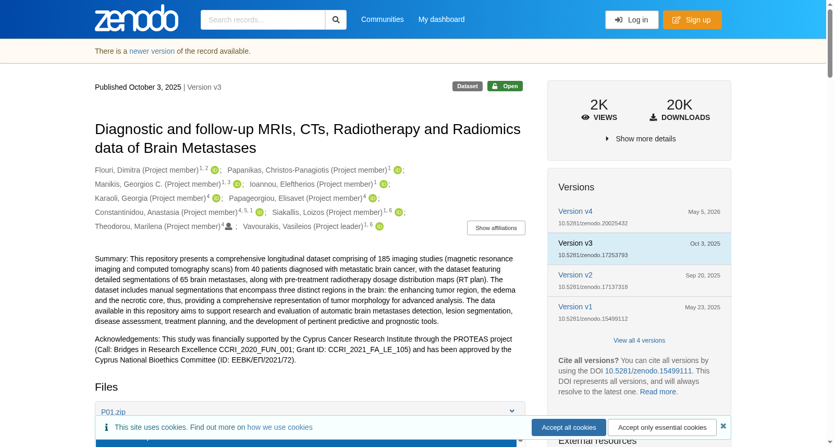This screenshot has width=834, height=447.
Task: Open the newer version link
Action: click(x=152, y=51)
